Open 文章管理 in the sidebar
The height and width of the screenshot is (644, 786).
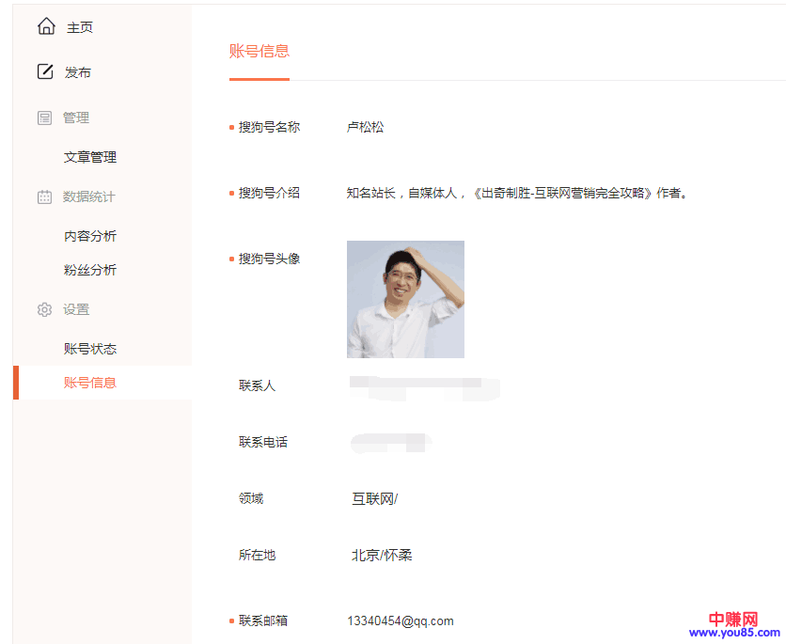click(90, 157)
